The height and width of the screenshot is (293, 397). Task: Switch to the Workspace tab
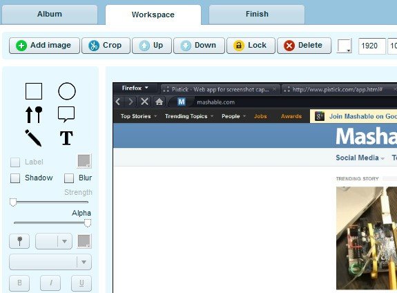click(x=153, y=15)
